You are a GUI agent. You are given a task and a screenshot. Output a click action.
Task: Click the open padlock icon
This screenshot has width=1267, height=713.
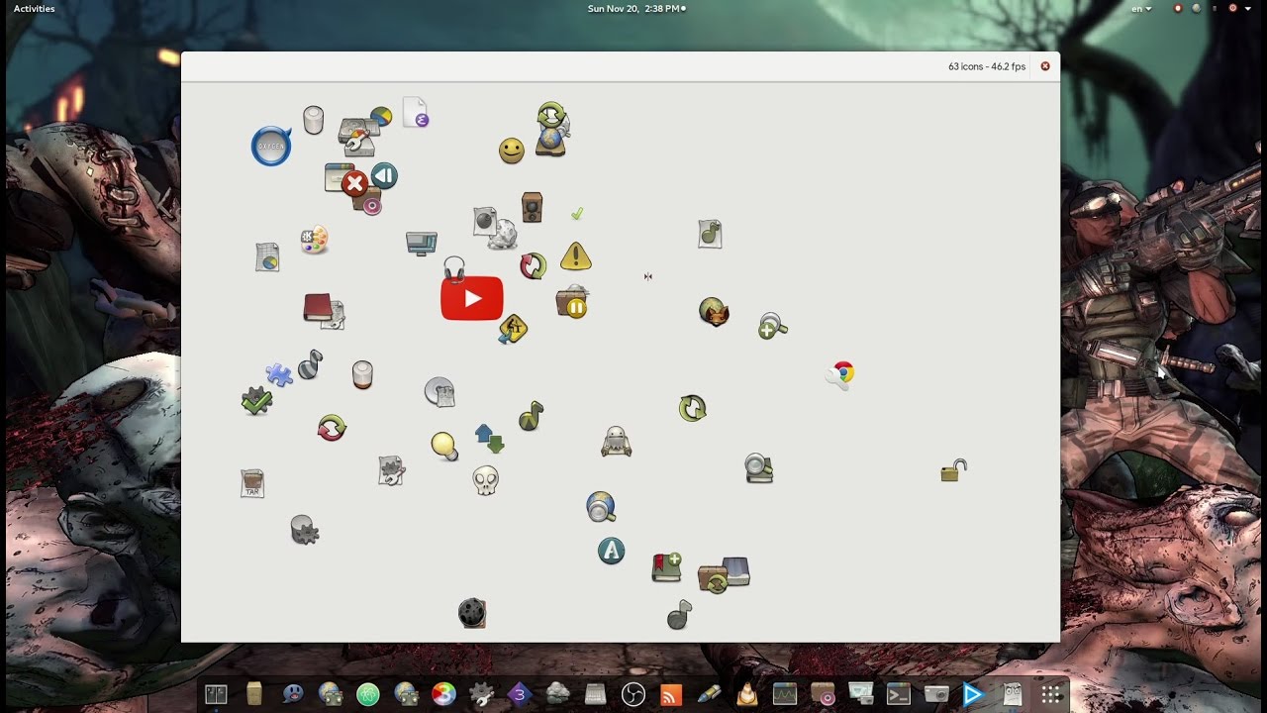click(x=953, y=470)
